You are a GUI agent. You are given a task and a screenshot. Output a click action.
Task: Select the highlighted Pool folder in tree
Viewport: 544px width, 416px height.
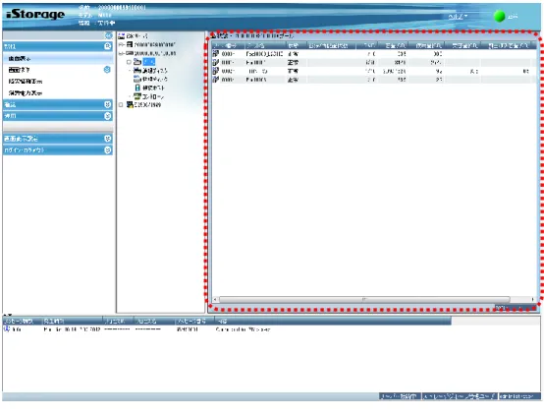pyautogui.click(x=149, y=62)
